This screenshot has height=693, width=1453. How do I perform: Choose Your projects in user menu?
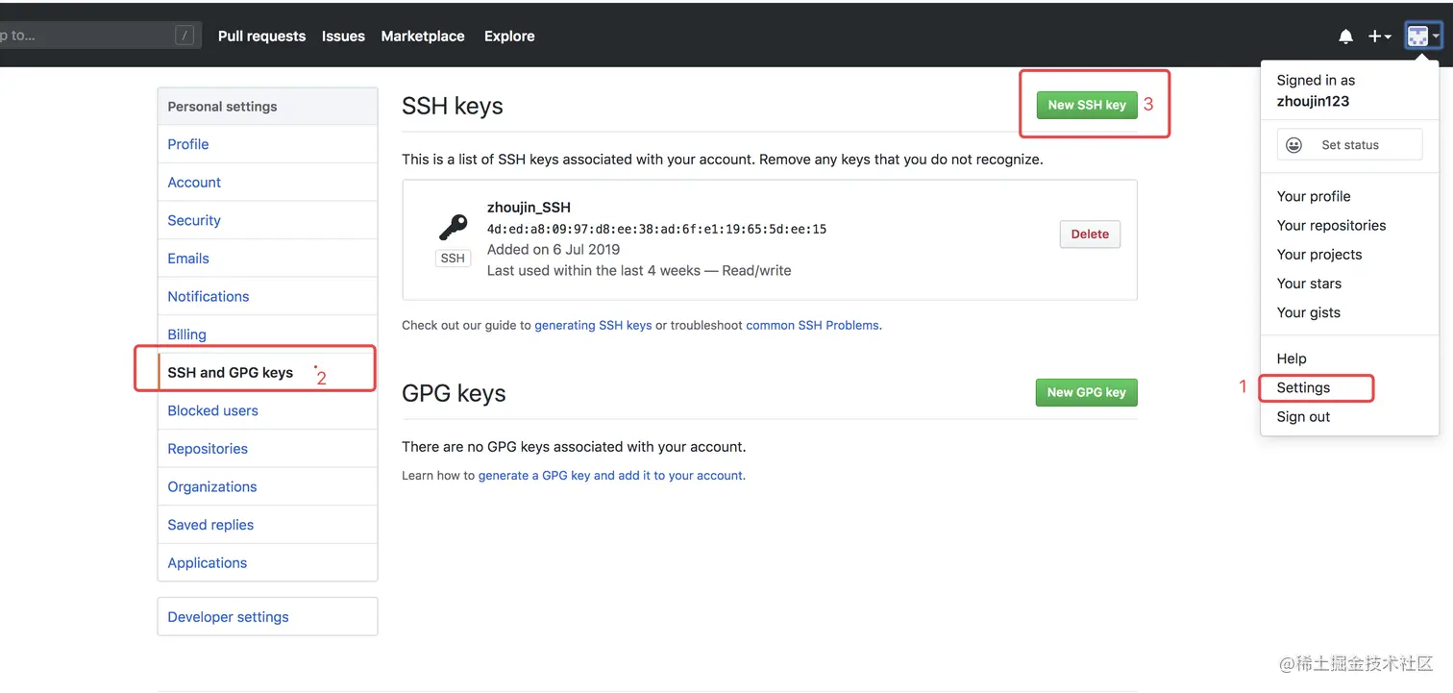1319,255
